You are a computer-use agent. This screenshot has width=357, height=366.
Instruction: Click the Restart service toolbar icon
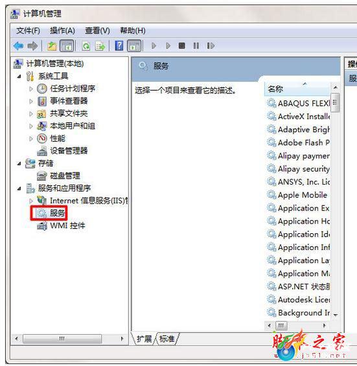tap(211, 45)
